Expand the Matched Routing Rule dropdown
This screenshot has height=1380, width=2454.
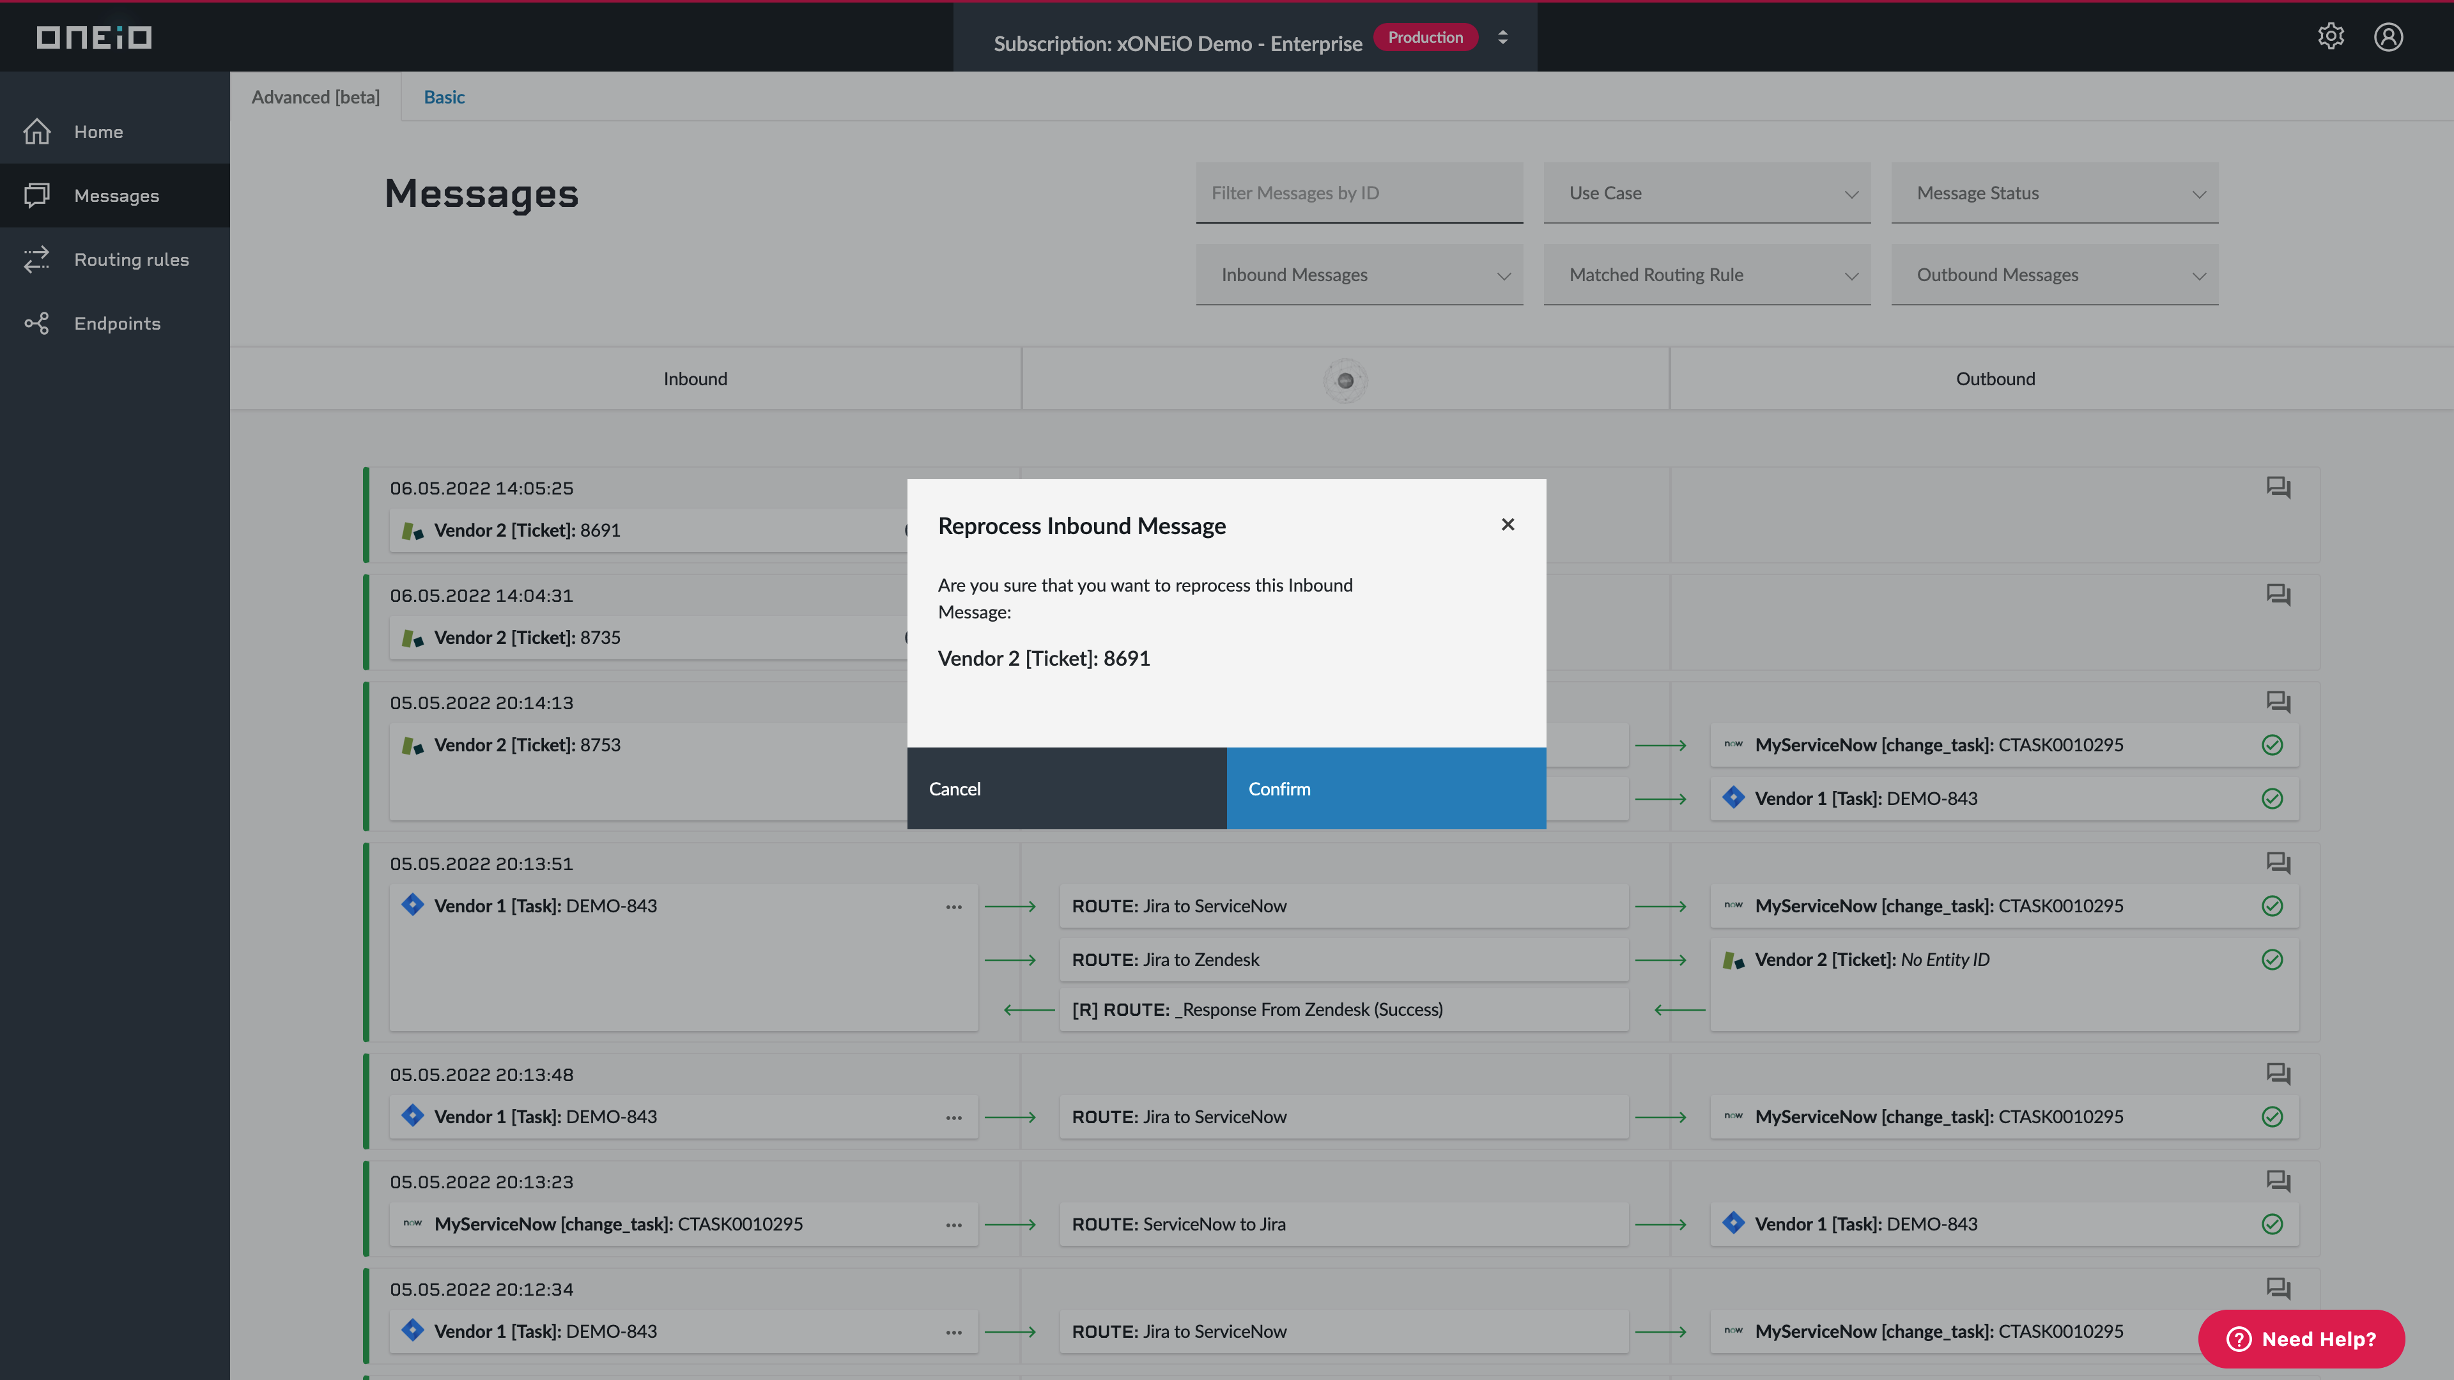click(x=1707, y=275)
